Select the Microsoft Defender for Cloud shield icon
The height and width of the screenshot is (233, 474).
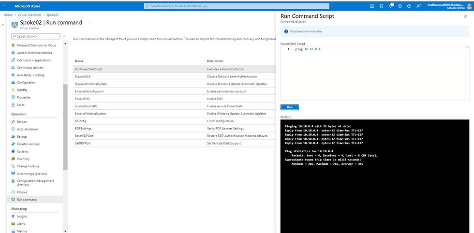[13, 45]
